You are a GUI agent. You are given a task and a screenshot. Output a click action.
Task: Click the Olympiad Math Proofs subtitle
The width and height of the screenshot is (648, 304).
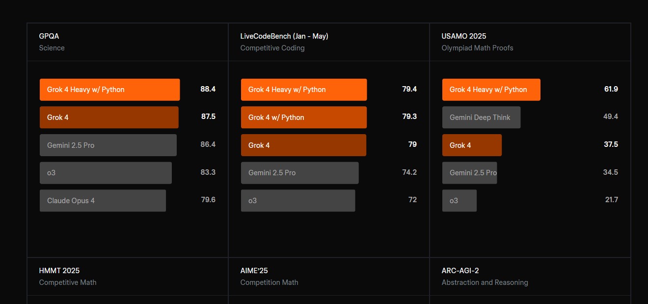tap(478, 48)
